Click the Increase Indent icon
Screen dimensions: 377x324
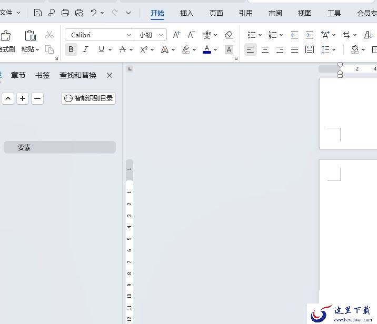309,35
